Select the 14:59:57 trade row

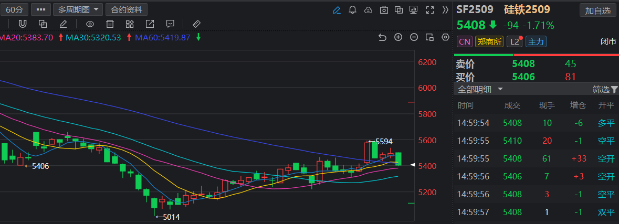click(x=536, y=212)
